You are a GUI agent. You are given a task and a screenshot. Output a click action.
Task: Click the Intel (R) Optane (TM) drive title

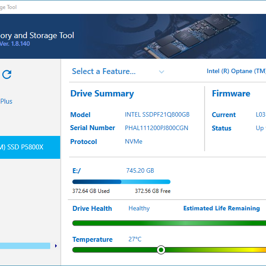236,71
